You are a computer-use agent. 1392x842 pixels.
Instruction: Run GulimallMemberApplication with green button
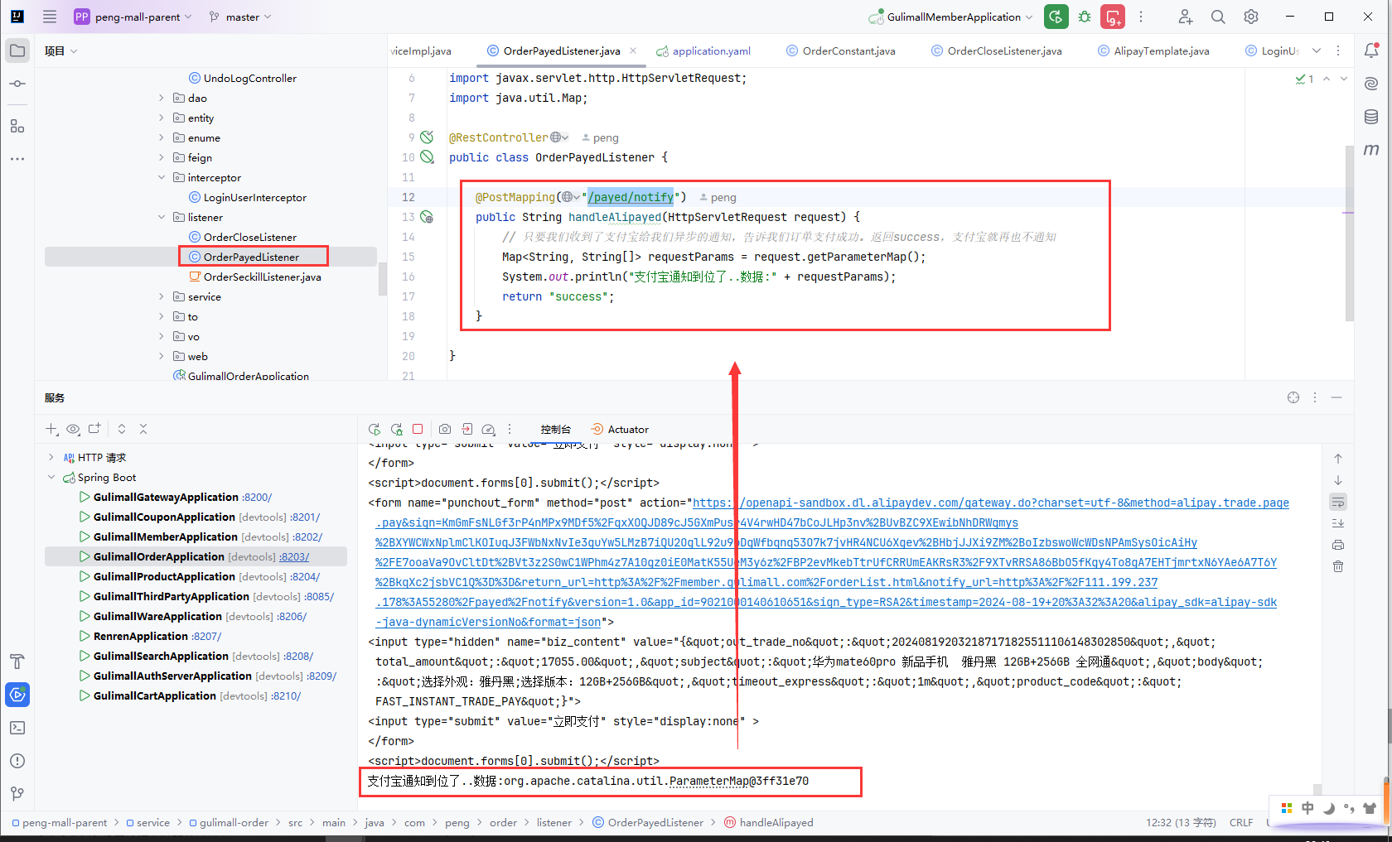tap(1056, 17)
